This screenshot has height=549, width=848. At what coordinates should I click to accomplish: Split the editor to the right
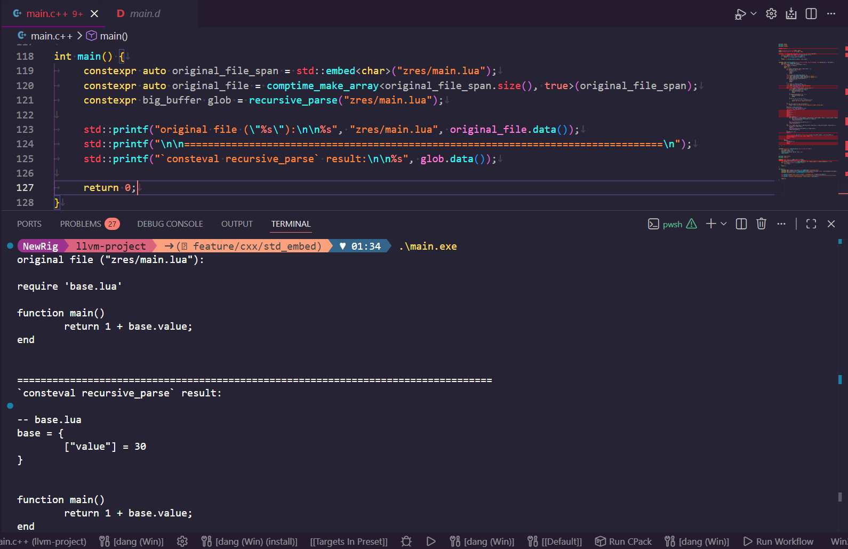pos(811,14)
